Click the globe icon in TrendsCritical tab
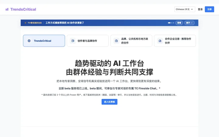Image resolution: width=219 pixels, height=137 pixels. pyautogui.click(x=29, y=41)
